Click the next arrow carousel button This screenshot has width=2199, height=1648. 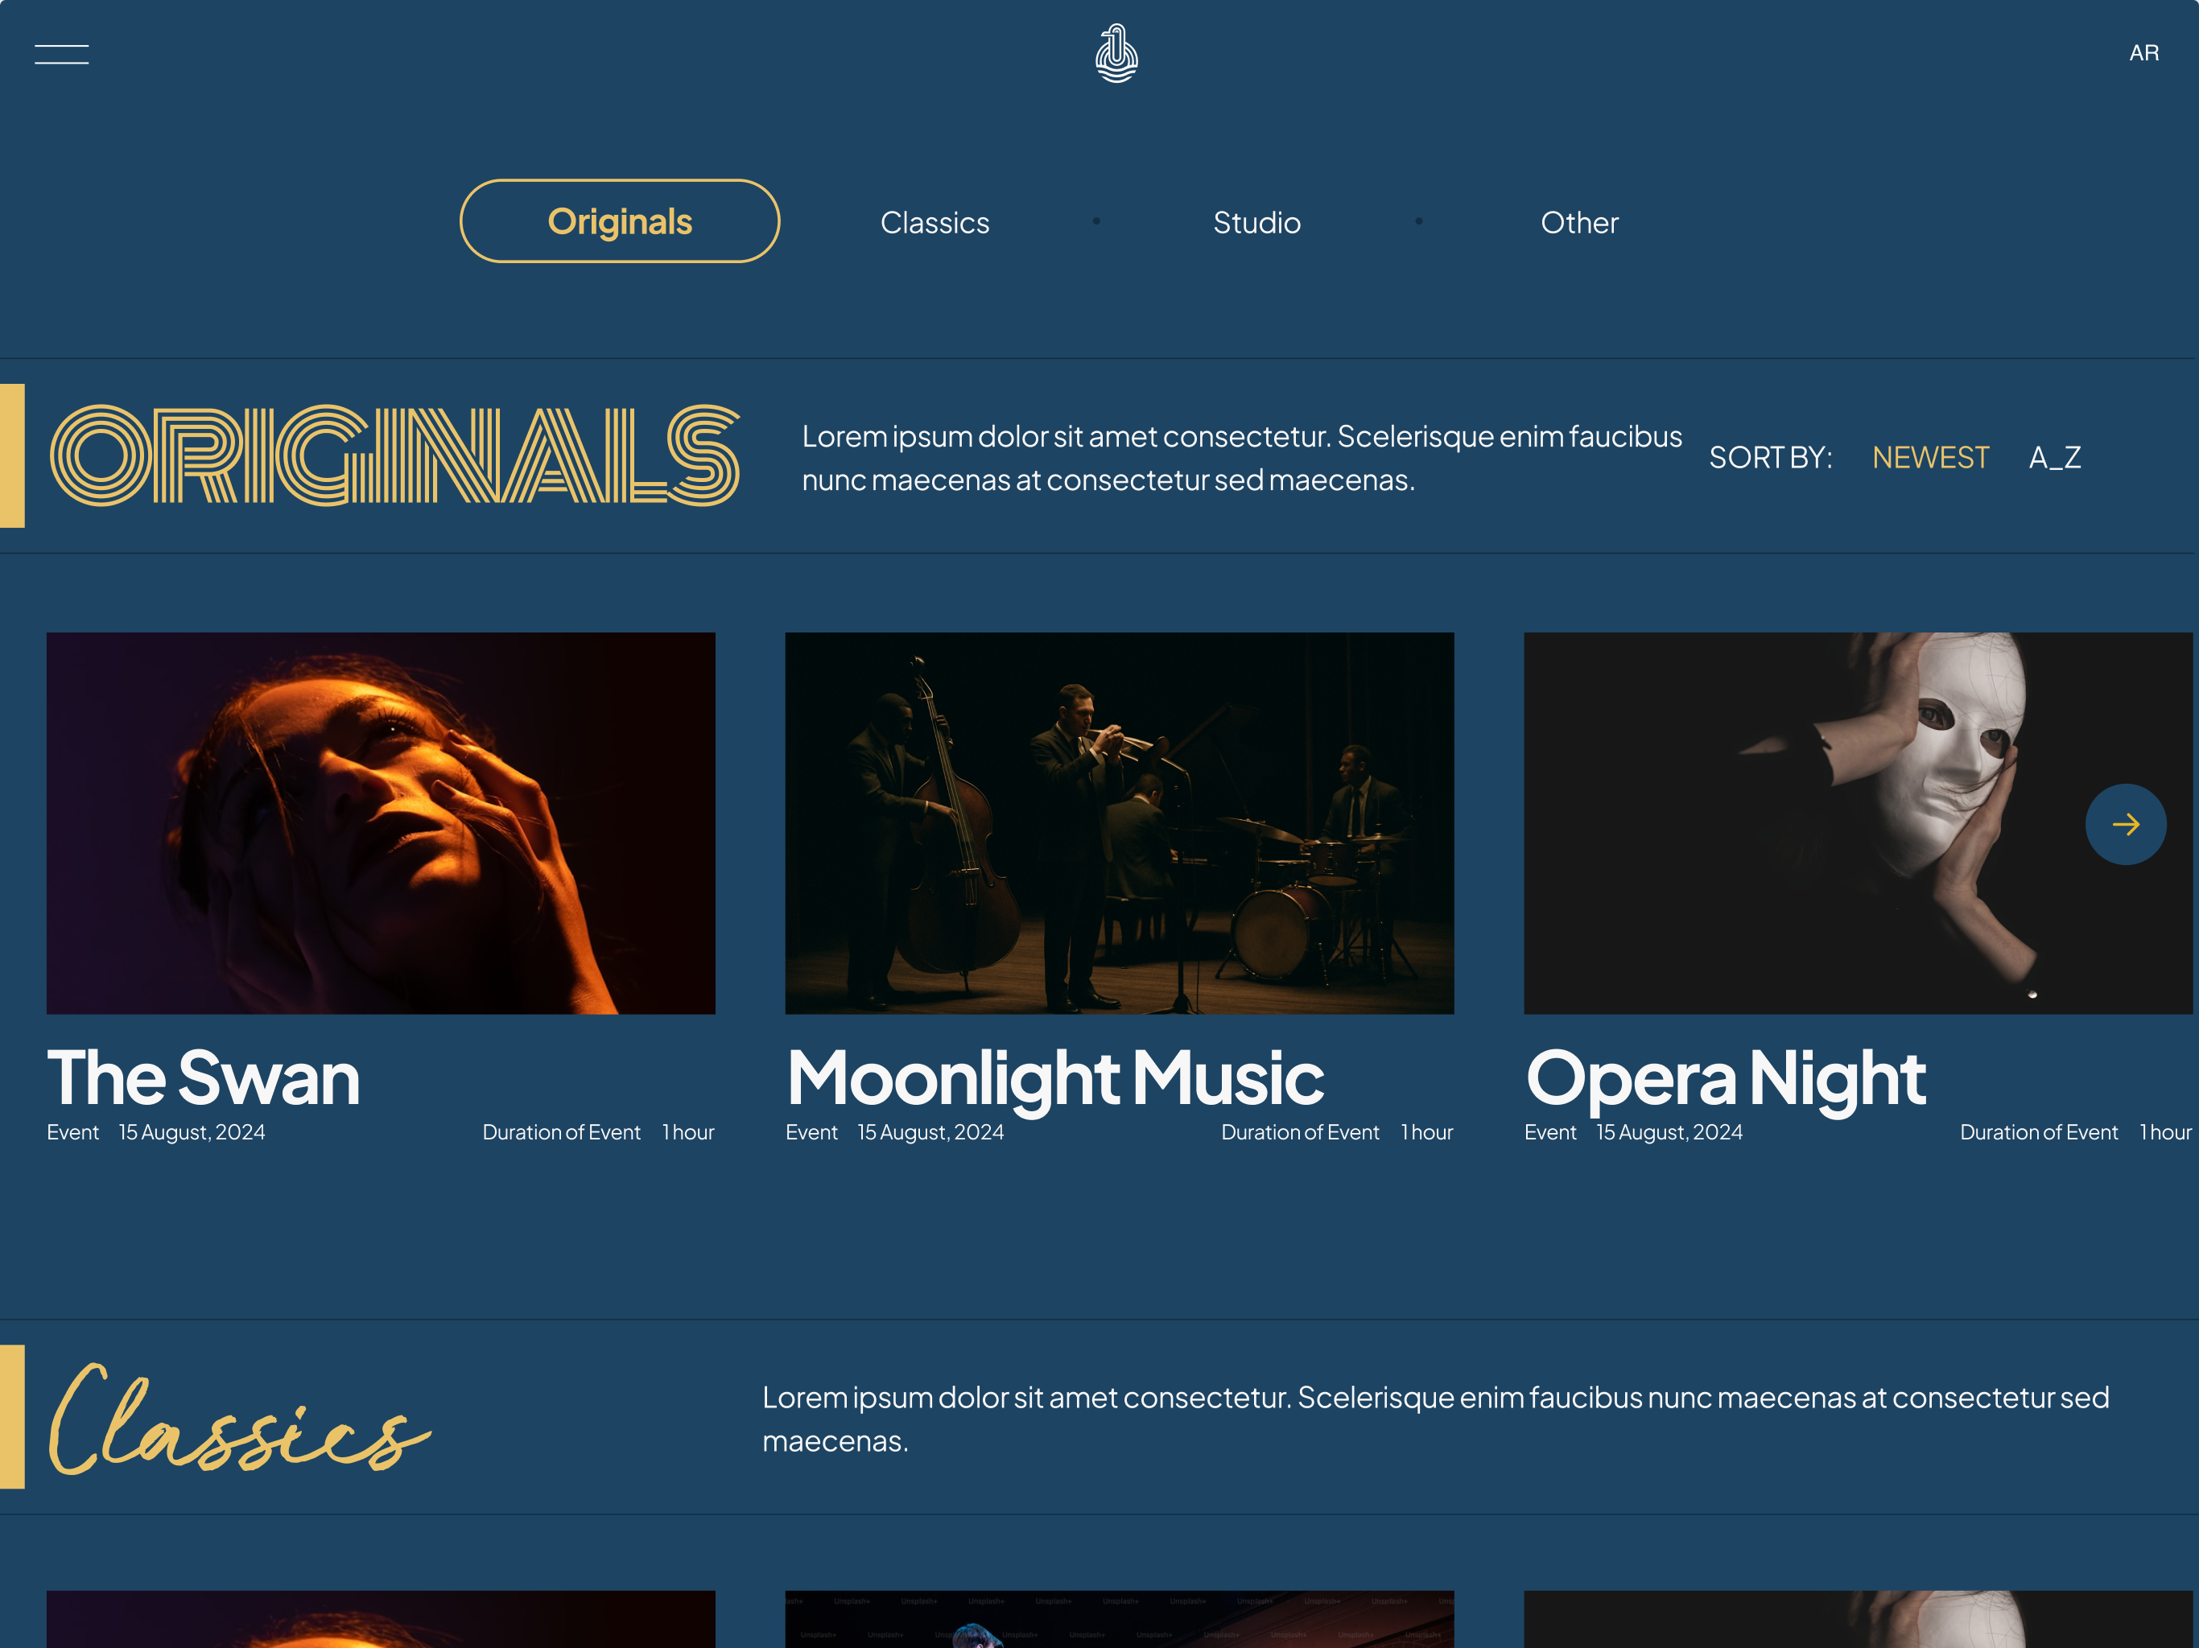point(2126,824)
